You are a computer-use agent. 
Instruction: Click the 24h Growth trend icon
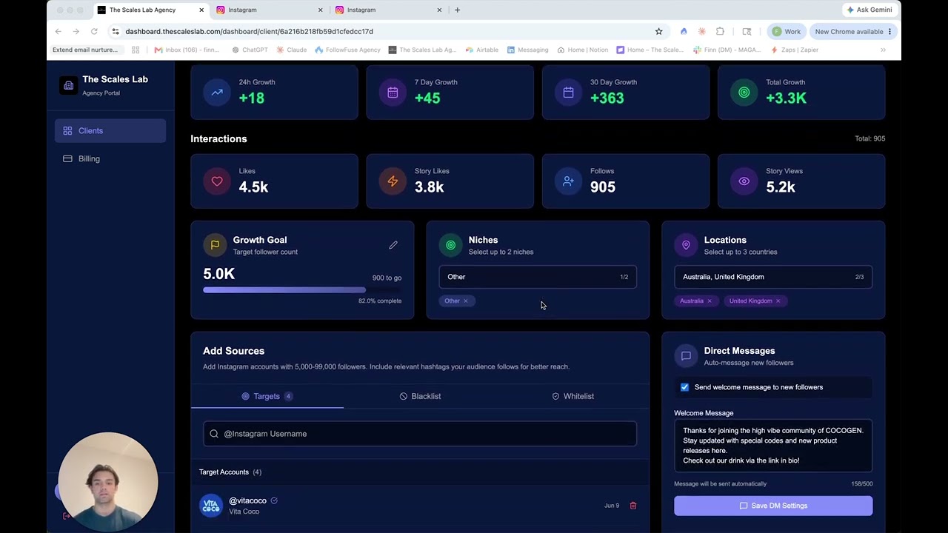pos(217,93)
